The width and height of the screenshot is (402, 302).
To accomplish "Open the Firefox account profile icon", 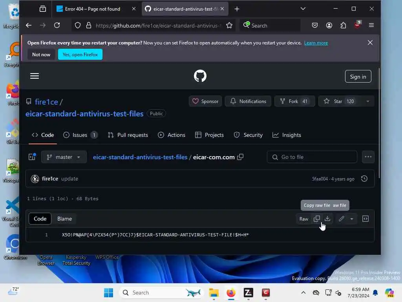I will point(329,25).
